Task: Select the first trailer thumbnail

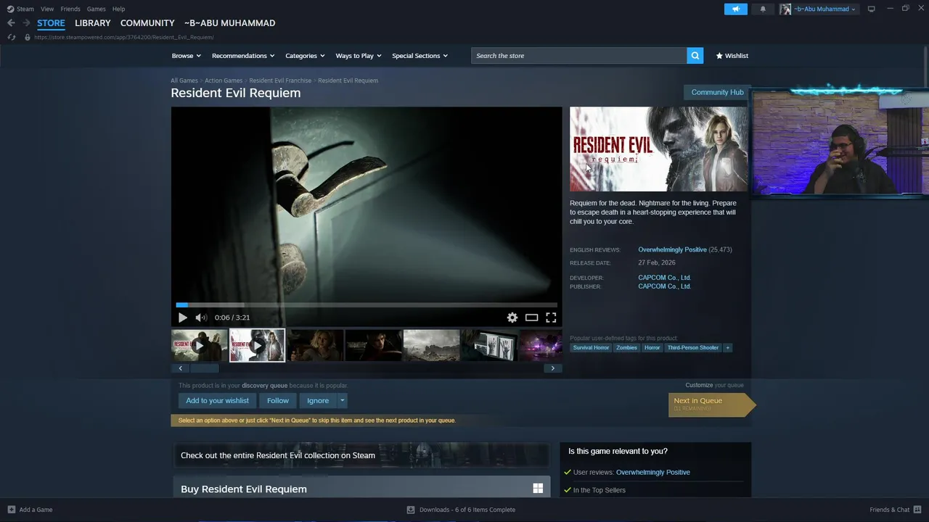Action: tap(199, 345)
